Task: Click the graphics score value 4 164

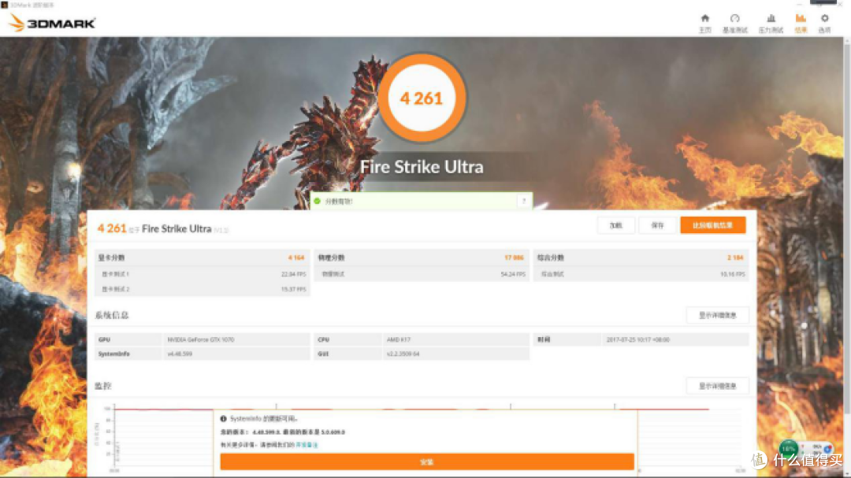Action: pos(295,258)
